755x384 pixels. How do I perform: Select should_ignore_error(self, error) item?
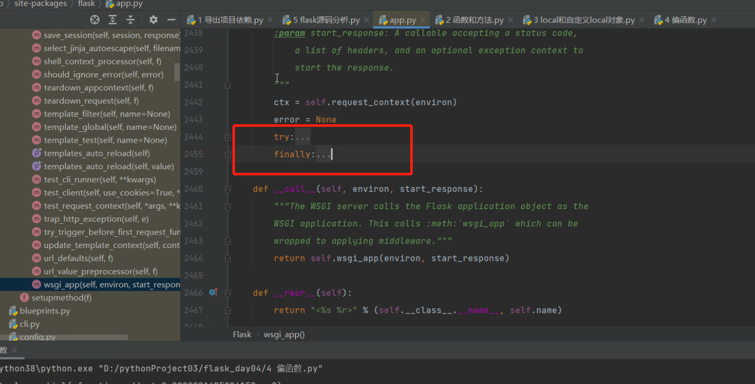pyautogui.click(x=98, y=75)
